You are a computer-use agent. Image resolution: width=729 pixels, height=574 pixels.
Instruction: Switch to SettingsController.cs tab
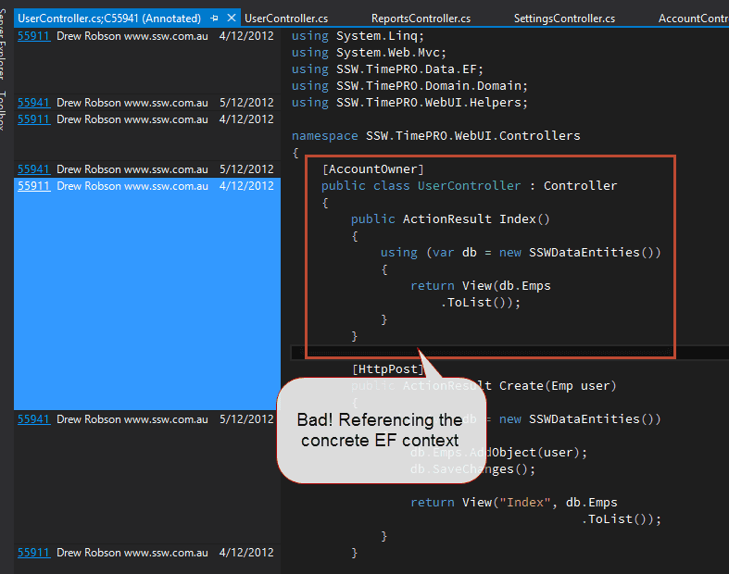pyautogui.click(x=564, y=18)
